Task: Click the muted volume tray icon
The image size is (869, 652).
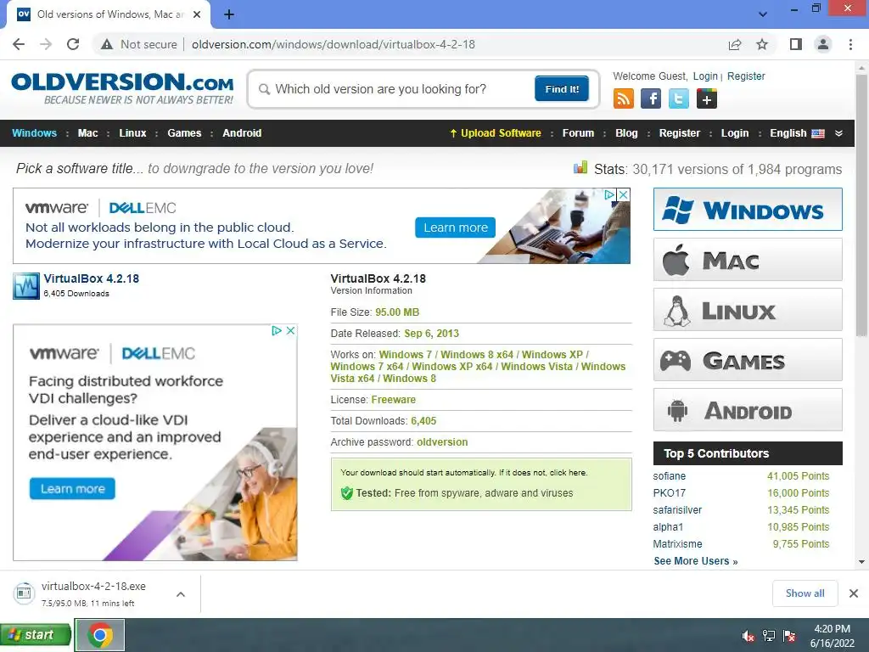Action: point(748,636)
